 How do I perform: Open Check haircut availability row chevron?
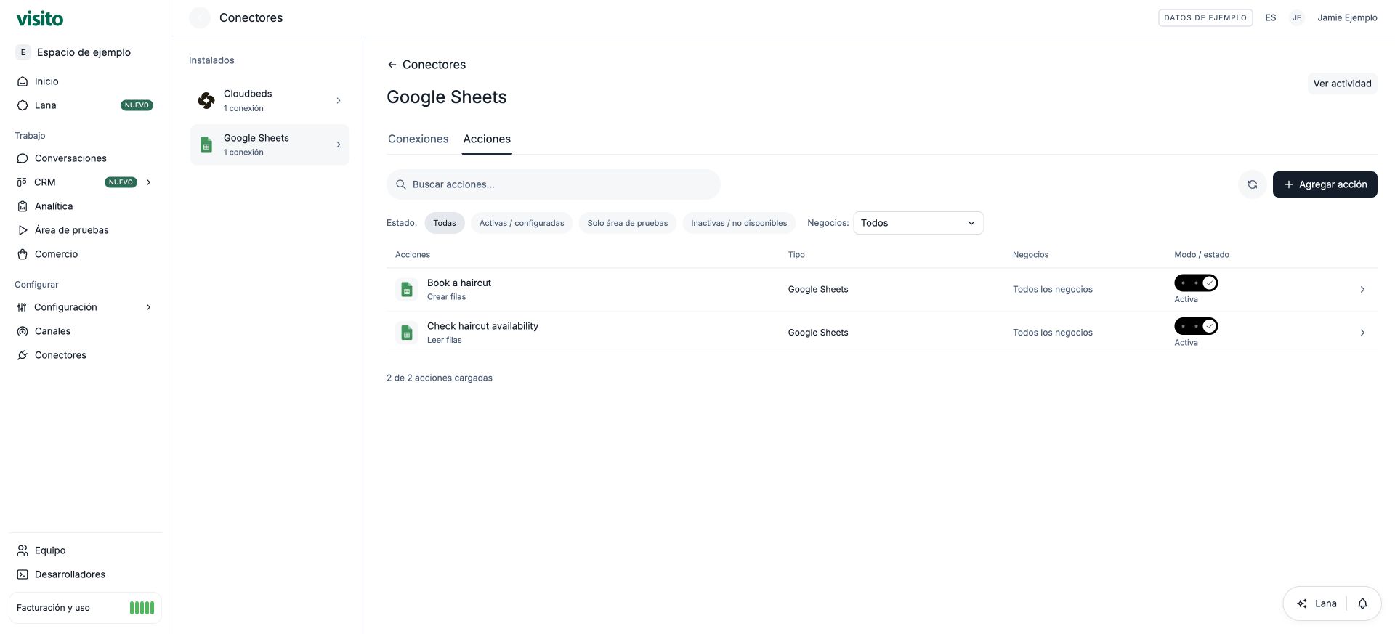1362,333
